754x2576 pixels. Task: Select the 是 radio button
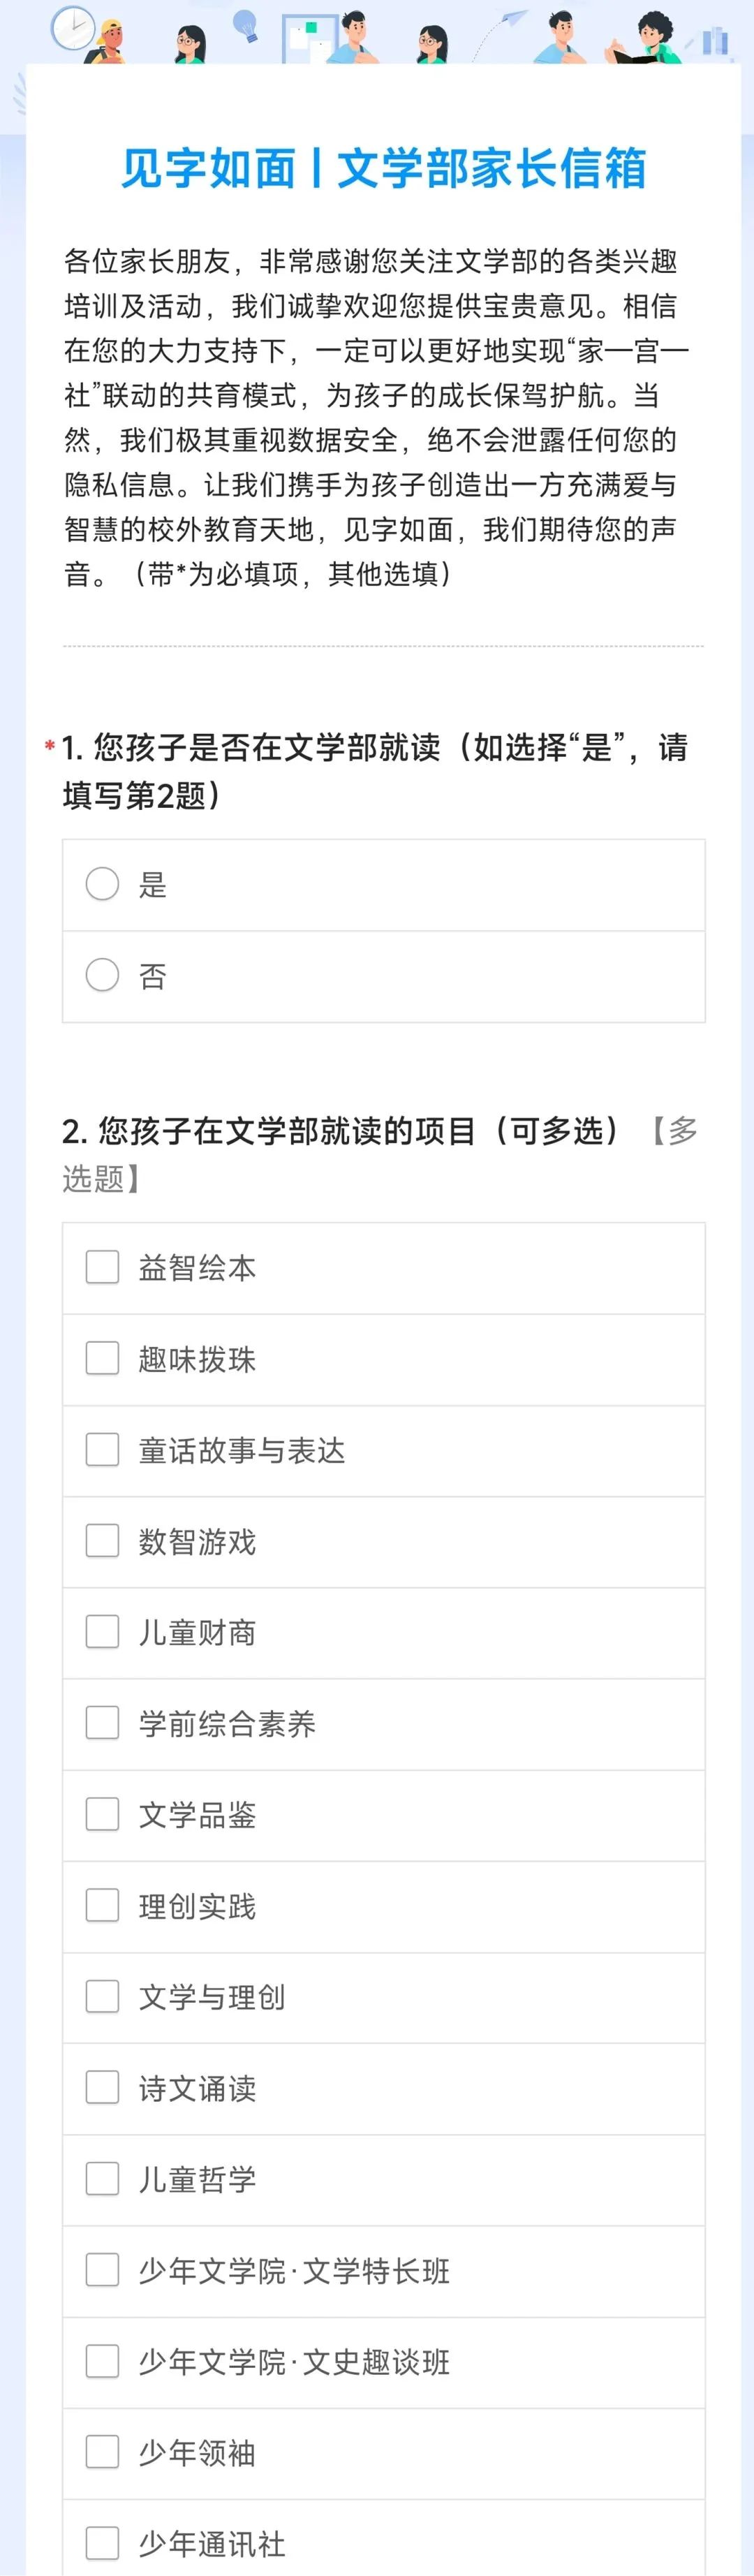tap(102, 884)
